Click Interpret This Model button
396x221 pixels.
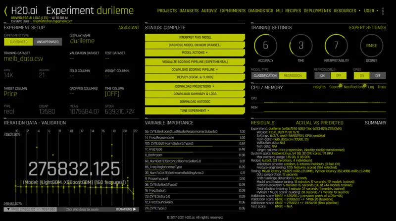point(195,38)
